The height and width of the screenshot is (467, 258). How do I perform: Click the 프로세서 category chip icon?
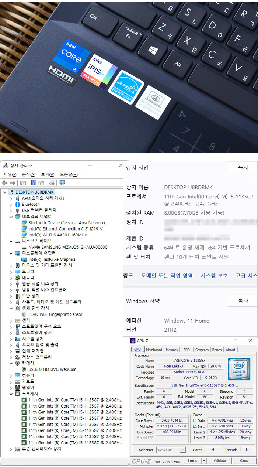(x=18, y=394)
